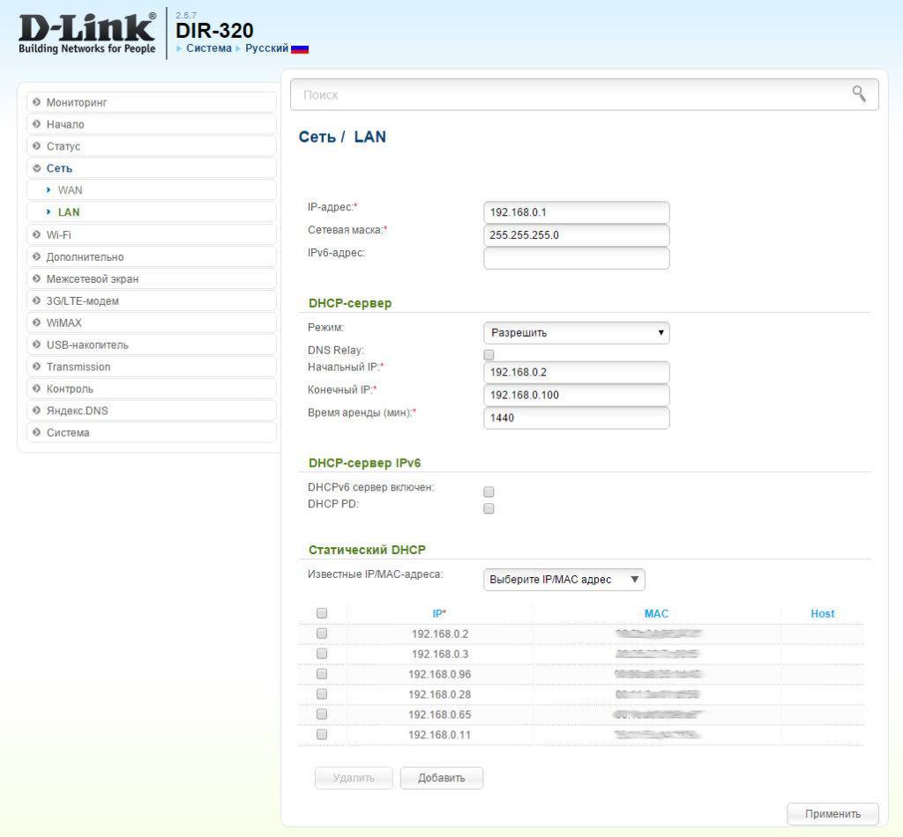
Task: Click the D-Link logo
Action: 87,34
